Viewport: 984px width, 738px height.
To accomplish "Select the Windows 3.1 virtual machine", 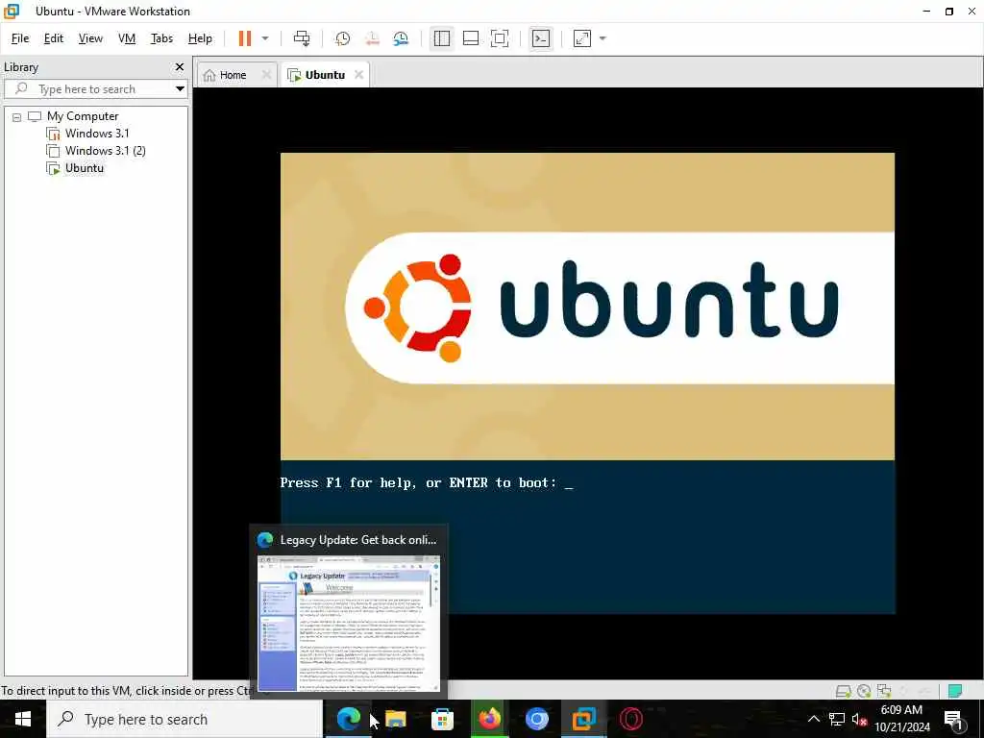I will coord(97,133).
